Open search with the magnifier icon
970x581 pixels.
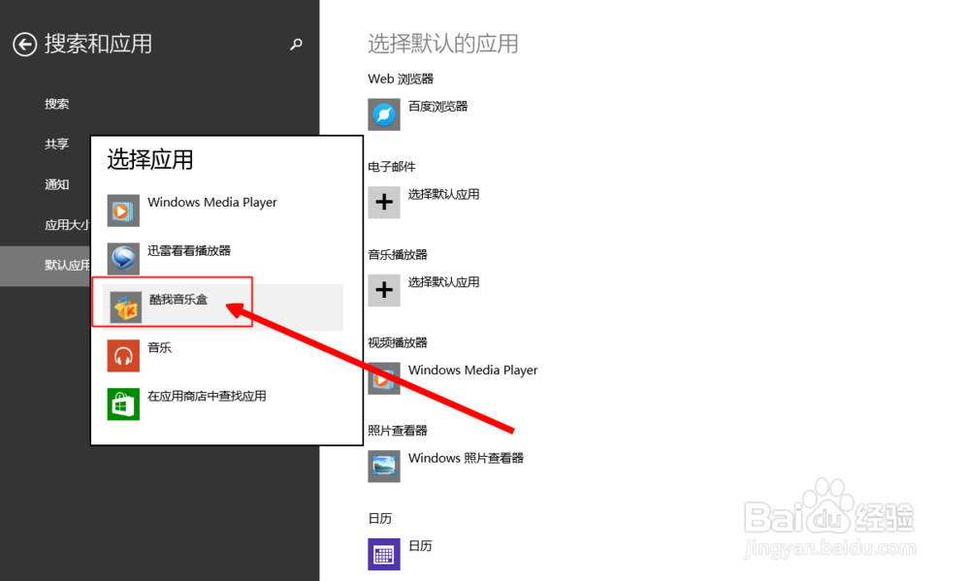[x=296, y=44]
